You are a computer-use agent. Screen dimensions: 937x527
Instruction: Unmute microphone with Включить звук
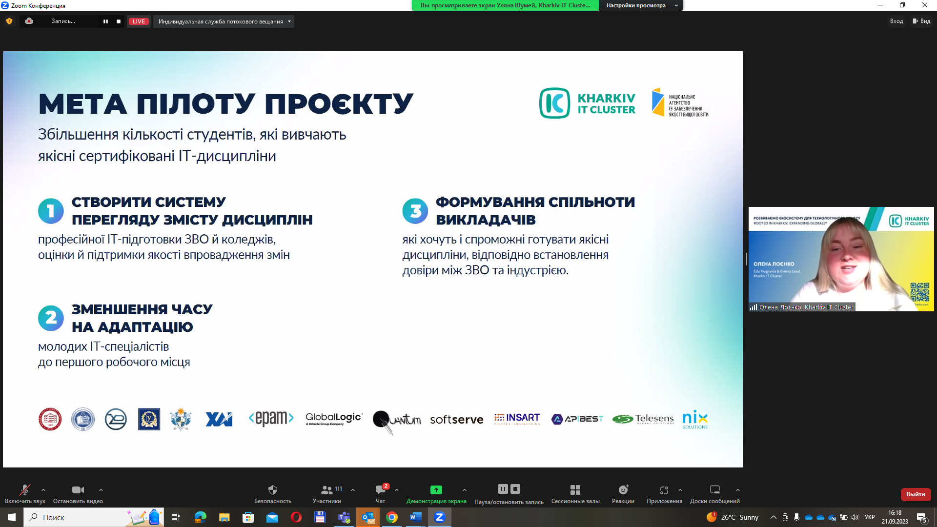coord(24,490)
